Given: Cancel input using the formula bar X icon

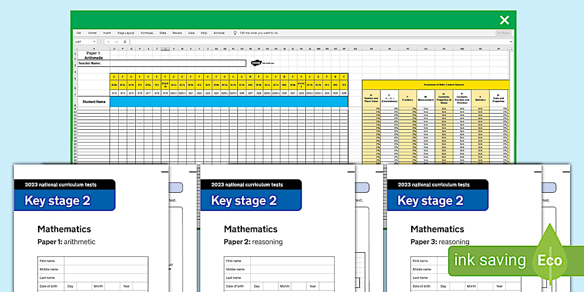Looking at the screenshot, I should click(108, 42).
